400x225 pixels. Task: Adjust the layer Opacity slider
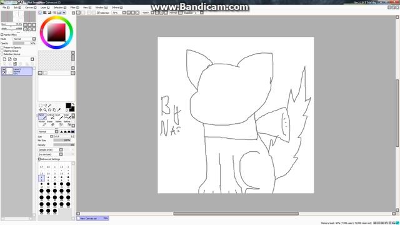coord(24,43)
